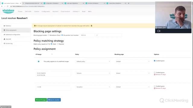193x108 pixels.
Task: Open Upgrade in the sidebar
Action: point(16,39)
